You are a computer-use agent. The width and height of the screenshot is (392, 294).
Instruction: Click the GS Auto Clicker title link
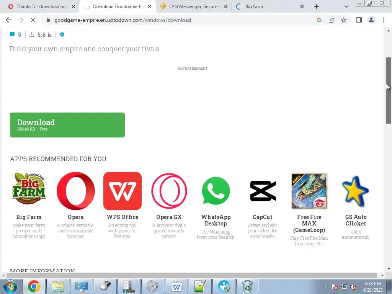point(356,220)
